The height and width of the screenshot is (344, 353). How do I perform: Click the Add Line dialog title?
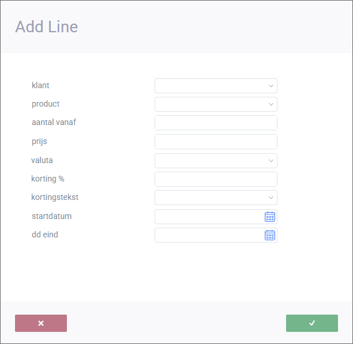coord(46,27)
